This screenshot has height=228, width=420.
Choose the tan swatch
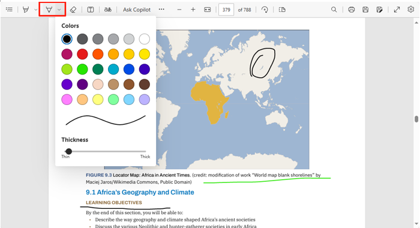click(113, 85)
